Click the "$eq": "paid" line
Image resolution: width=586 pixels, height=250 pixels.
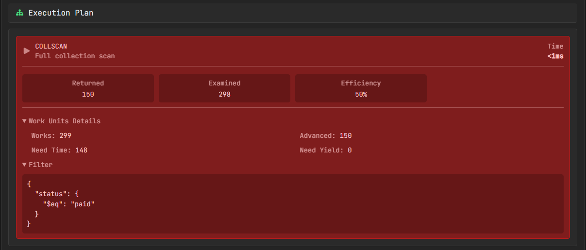point(68,204)
